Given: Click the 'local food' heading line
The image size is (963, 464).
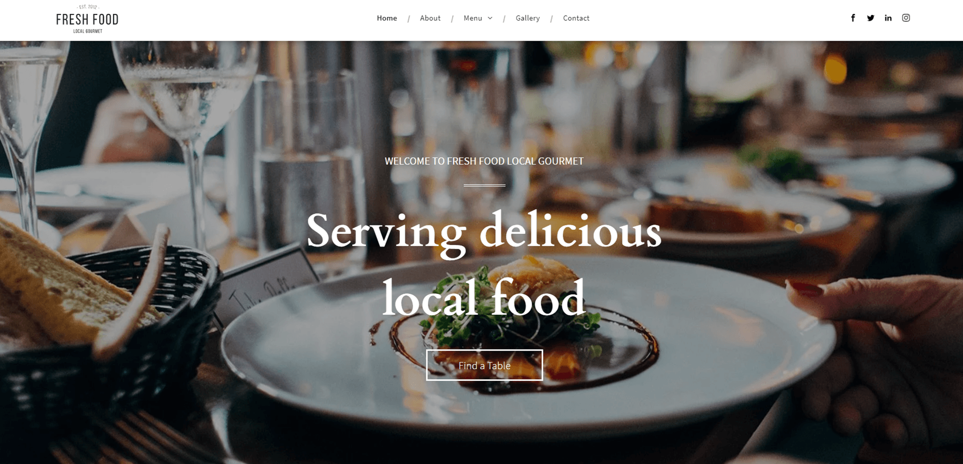Looking at the screenshot, I should click(x=484, y=297).
